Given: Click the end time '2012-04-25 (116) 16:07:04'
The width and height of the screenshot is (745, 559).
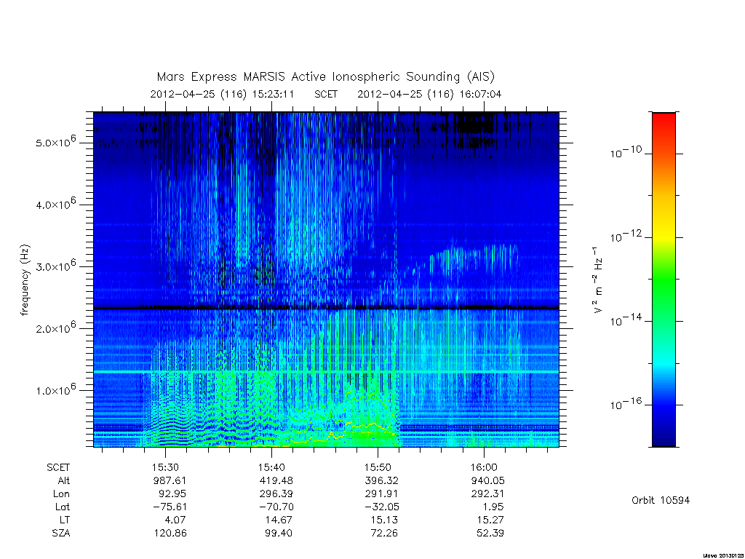Looking at the screenshot, I should coord(429,94).
